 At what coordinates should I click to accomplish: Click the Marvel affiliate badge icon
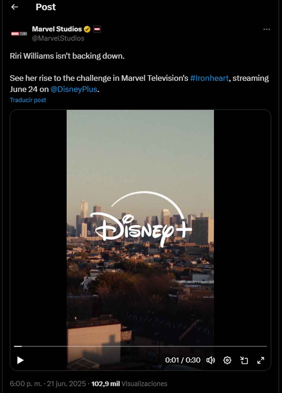(97, 29)
